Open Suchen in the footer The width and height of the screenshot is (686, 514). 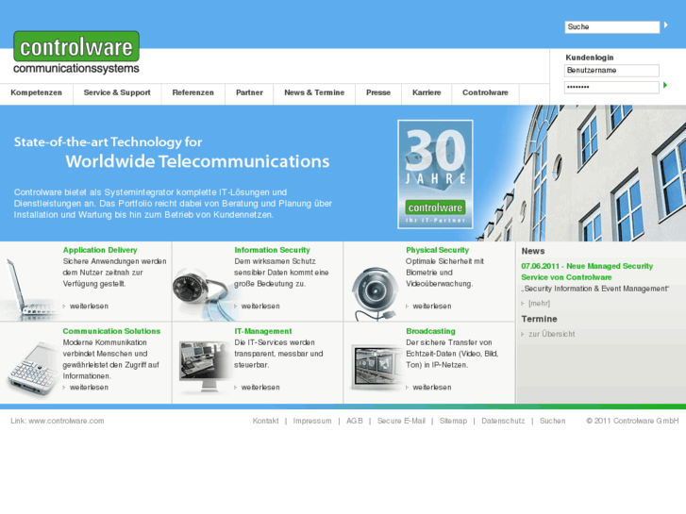(x=553, y=421)
